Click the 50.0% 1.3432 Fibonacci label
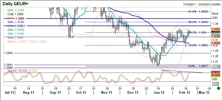Viewport: 222px width, 100px height. 198,22
